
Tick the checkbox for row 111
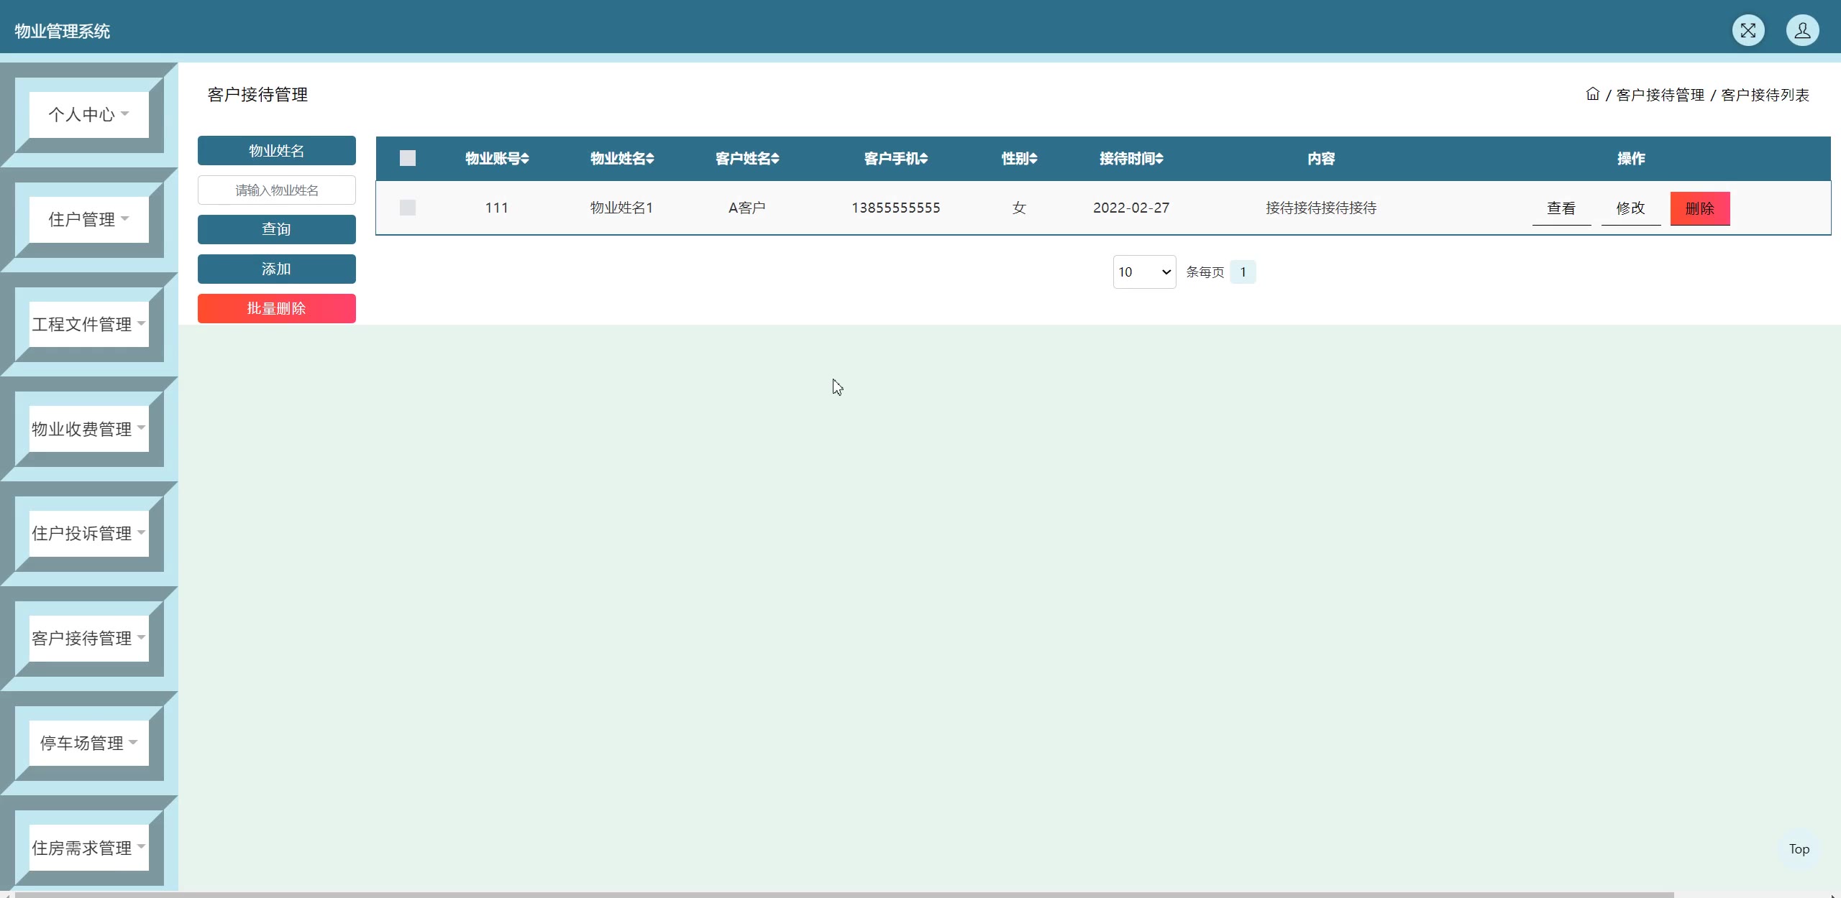[408, 208]
